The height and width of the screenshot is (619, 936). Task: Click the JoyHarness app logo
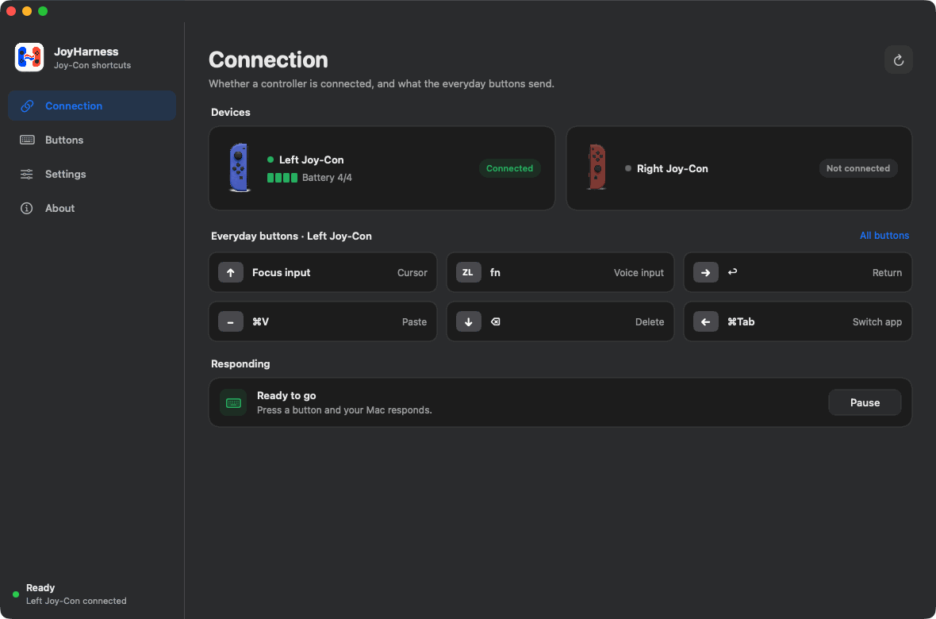coord(29,57)
